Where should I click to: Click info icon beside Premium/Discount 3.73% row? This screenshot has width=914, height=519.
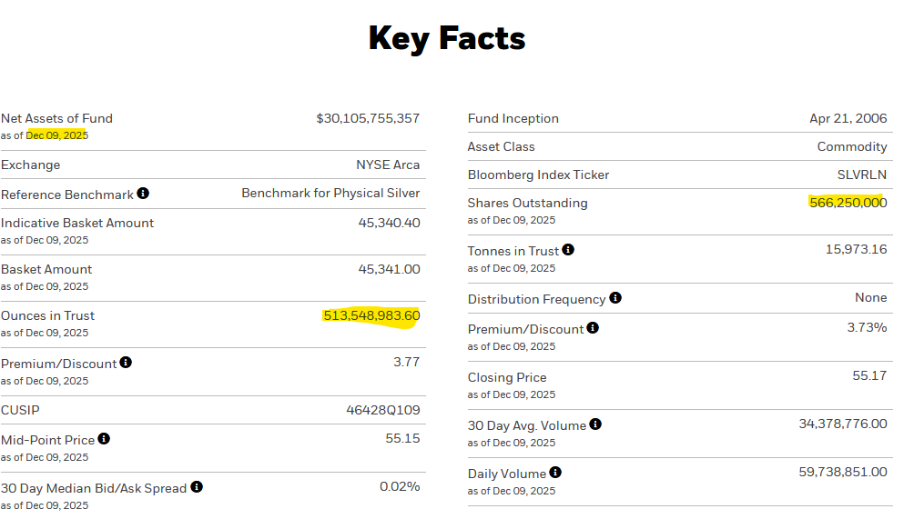(x=593, y=328)
